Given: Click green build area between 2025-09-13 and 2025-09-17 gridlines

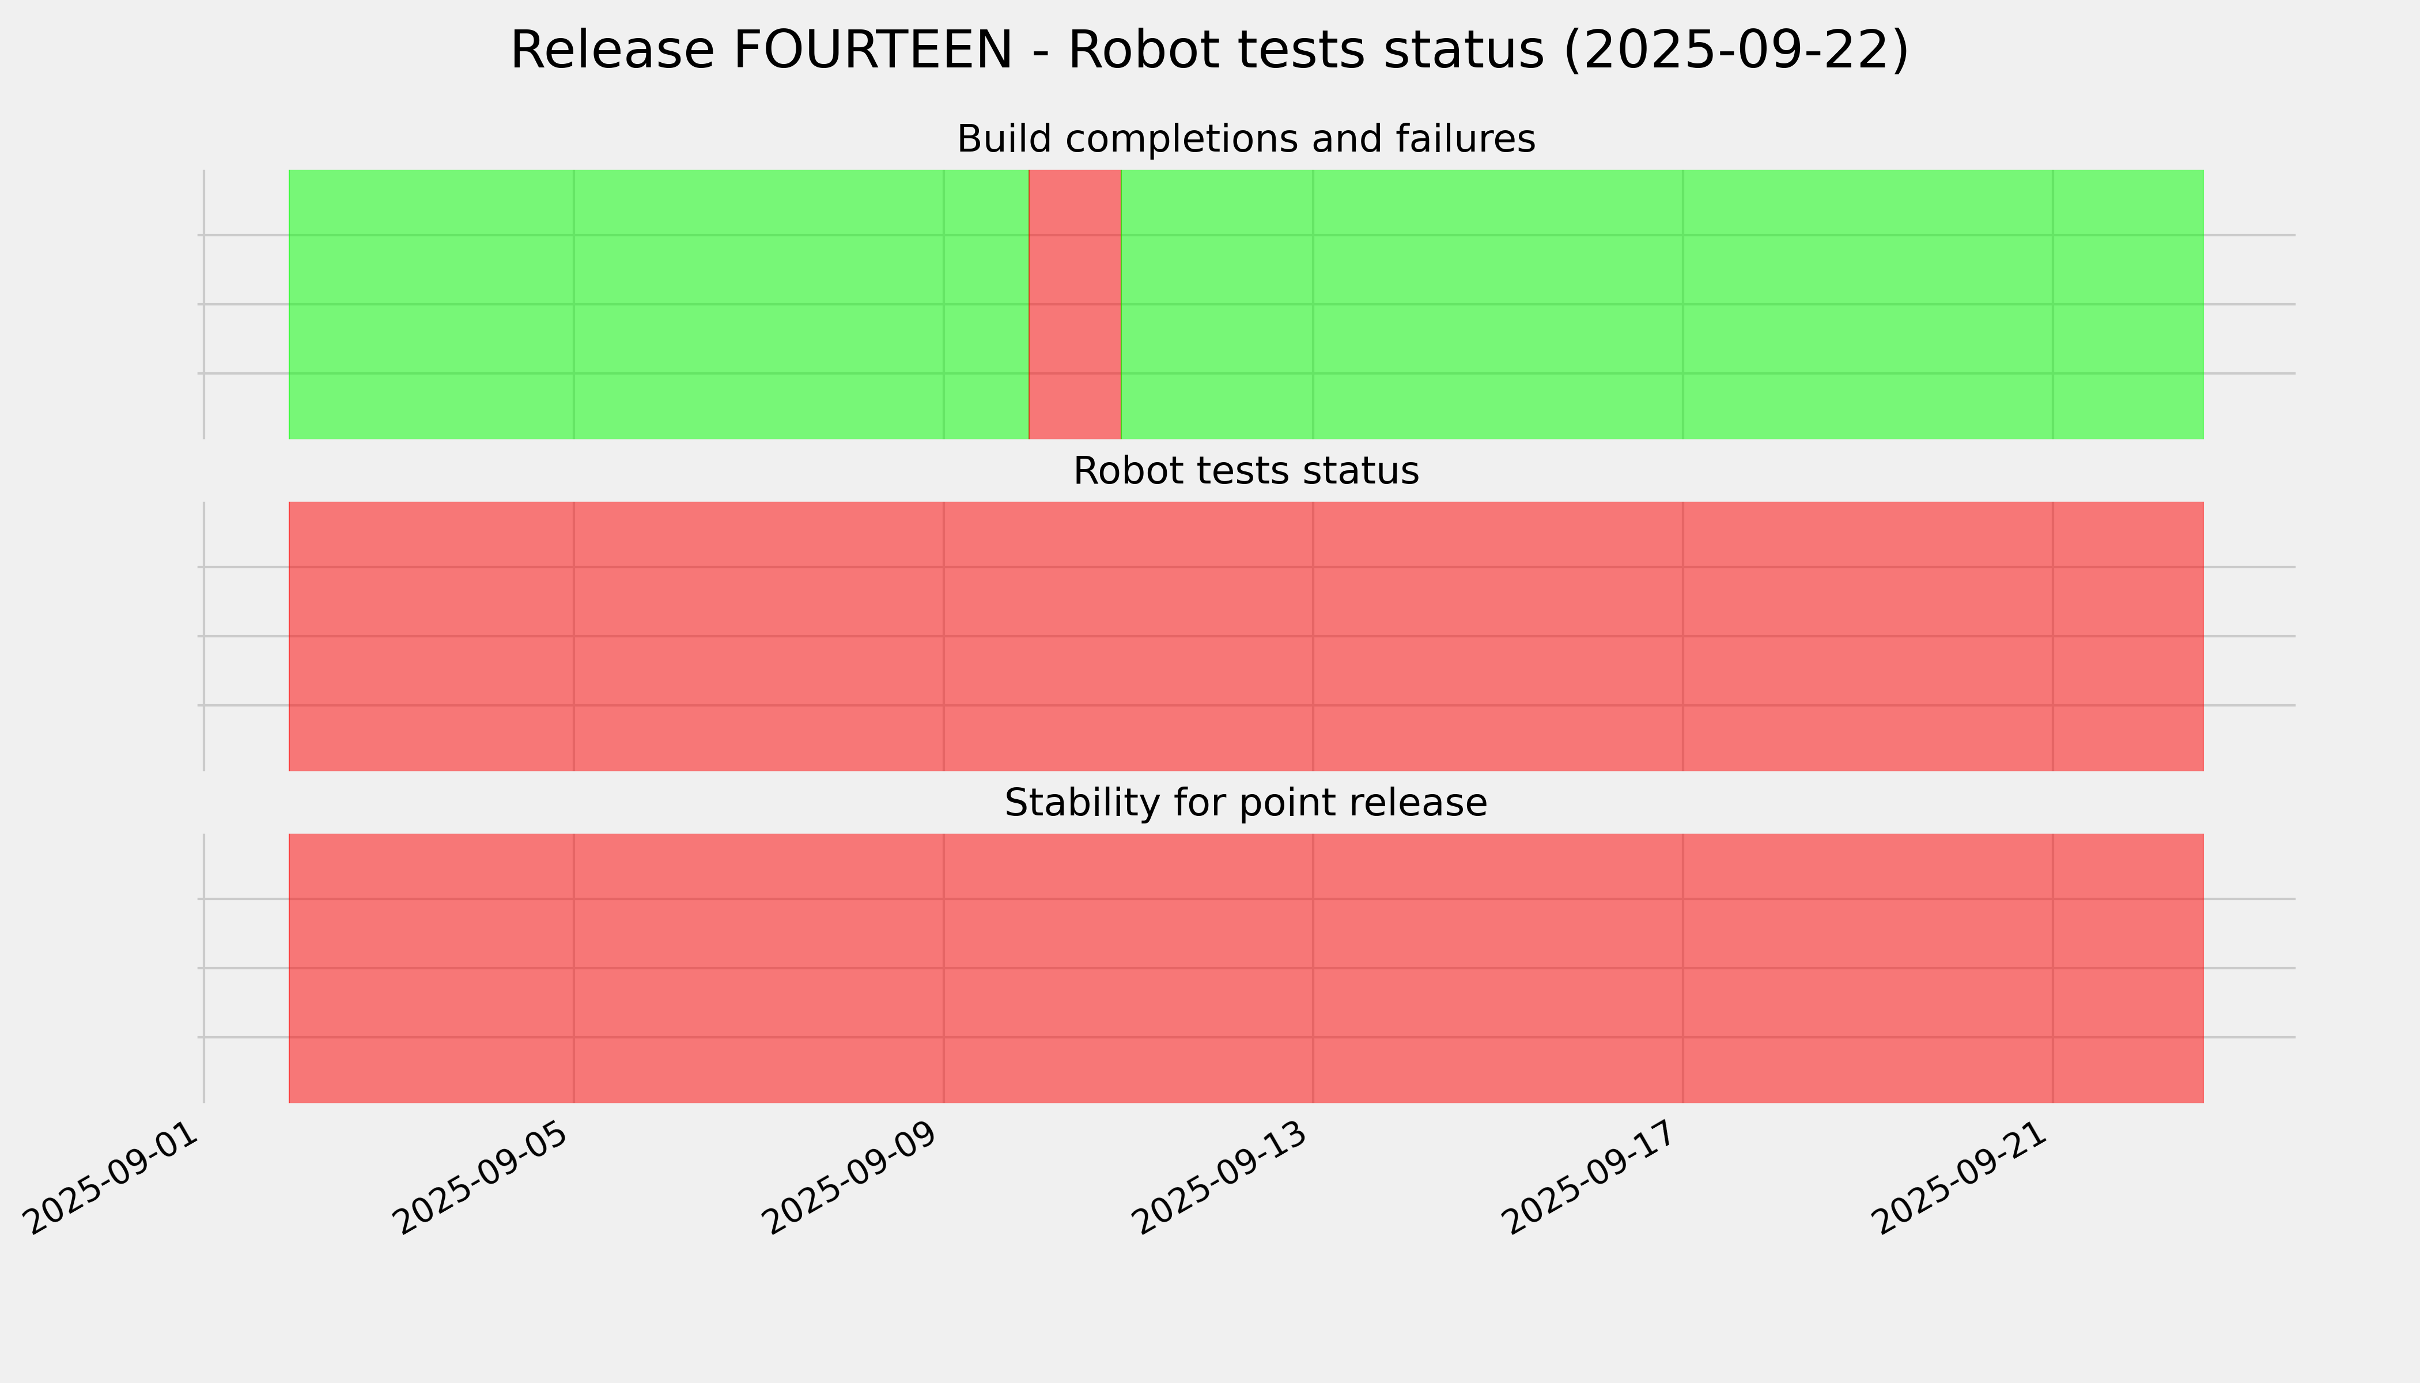Looking at the screenshot, I should (1498, 304).
